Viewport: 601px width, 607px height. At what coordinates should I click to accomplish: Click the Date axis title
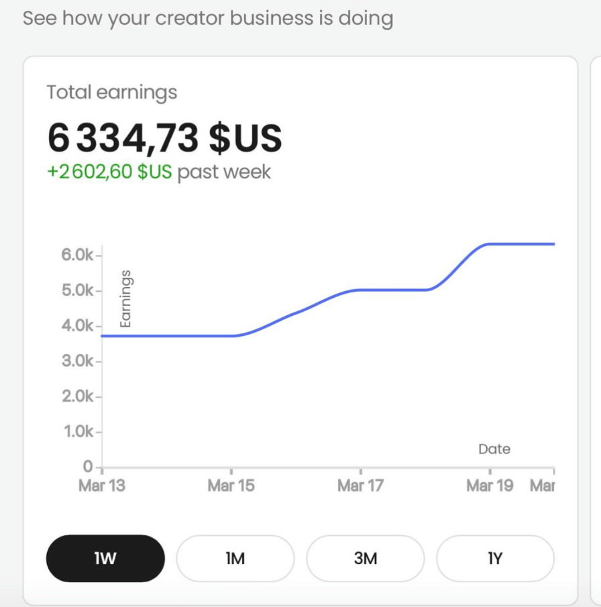tap(494, 449)
